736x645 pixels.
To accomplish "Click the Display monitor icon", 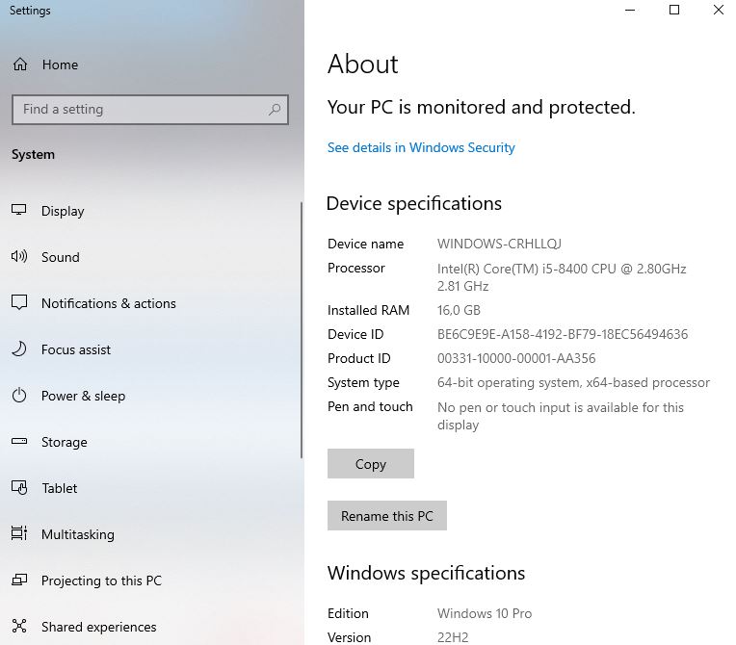I will pos(19,210).
